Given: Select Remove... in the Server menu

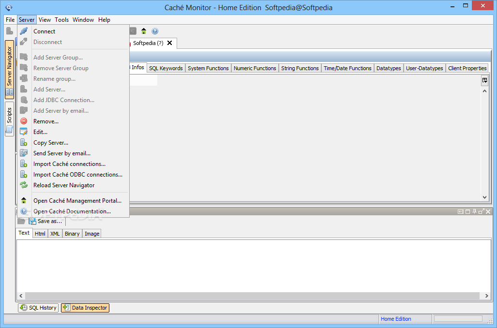Looking at the screenshot, I should click(74, 121).
